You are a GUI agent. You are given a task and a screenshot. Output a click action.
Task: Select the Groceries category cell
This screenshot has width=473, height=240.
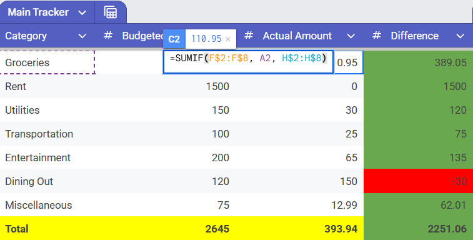[47, 62]
